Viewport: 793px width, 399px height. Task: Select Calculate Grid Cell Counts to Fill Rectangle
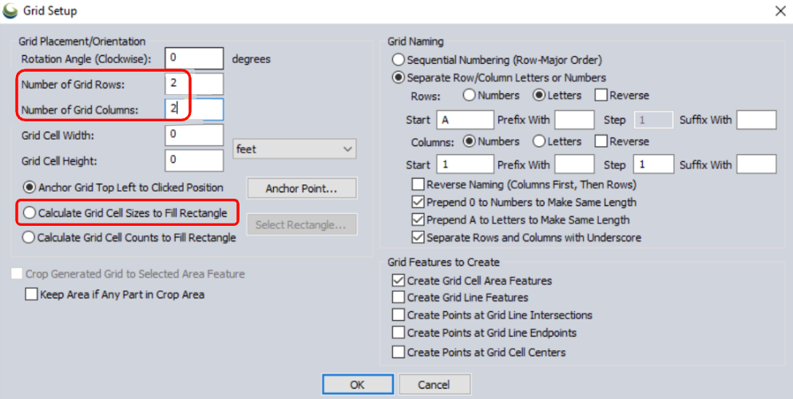click(30, 237)
